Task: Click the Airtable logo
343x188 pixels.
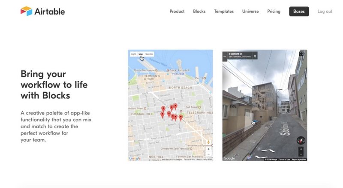Action: [42, 11]
